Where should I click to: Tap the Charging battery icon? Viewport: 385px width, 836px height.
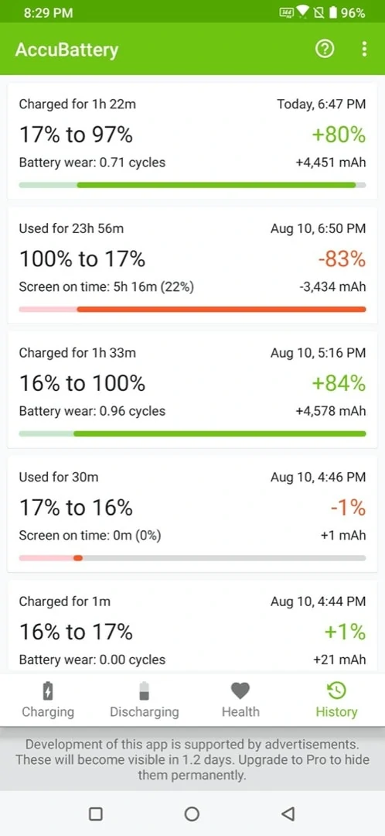click(x=48, y=691)
